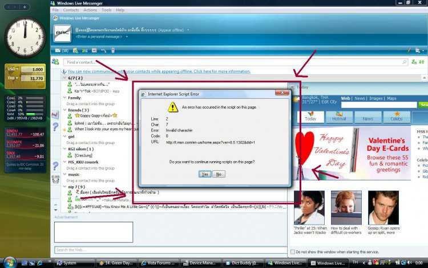Collapse the KGI silom (1) group
The image size is (428, 268).
coord(64,149)
